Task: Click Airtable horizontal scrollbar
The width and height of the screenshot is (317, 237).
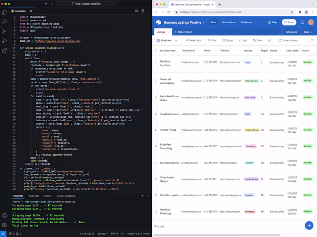Action: click(217, 235)
